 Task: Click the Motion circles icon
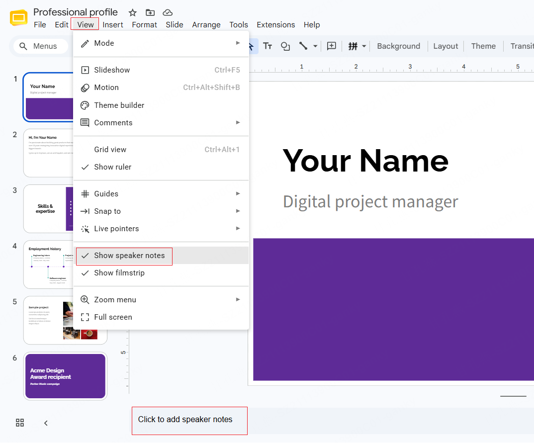[x=85, y=88]
